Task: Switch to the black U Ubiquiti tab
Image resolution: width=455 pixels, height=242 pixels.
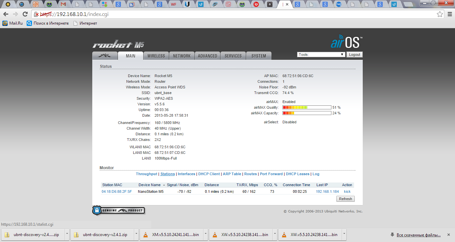Action: [187, 4]
